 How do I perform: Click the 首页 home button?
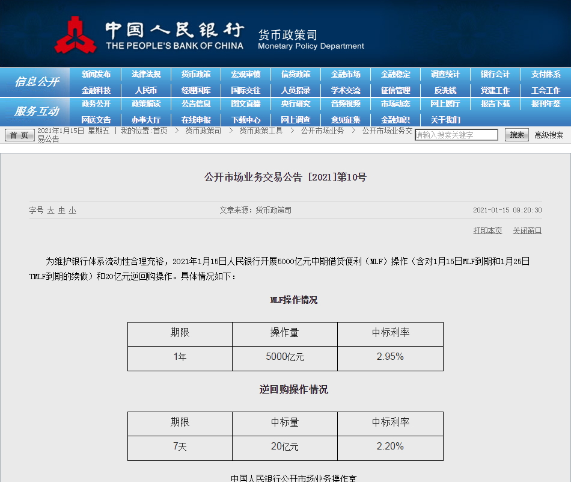pyautogui.click(x=20, y=135)
